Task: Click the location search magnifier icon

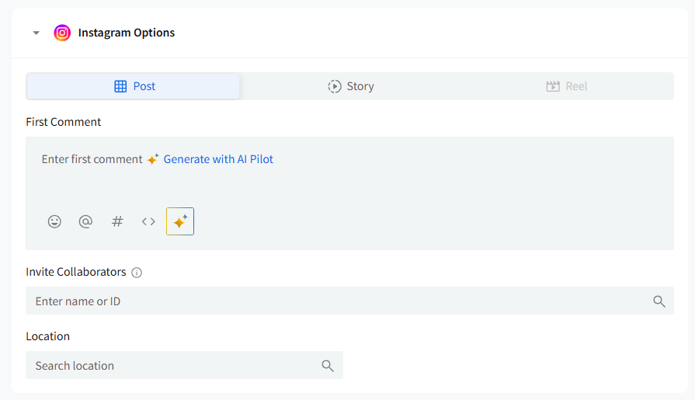Action: [x=328, y=366]
